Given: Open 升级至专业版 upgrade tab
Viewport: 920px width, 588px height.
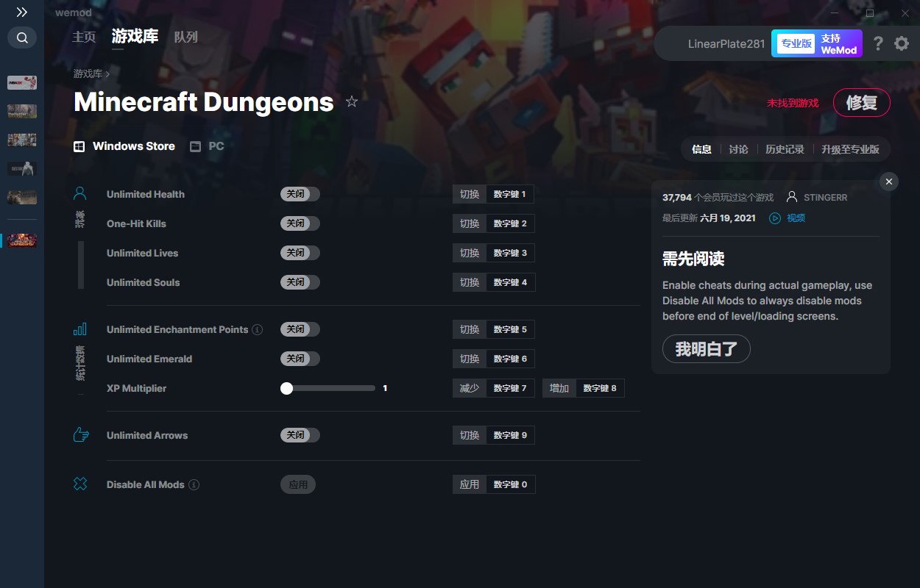Looking at the screenshot, I should 850,149.
